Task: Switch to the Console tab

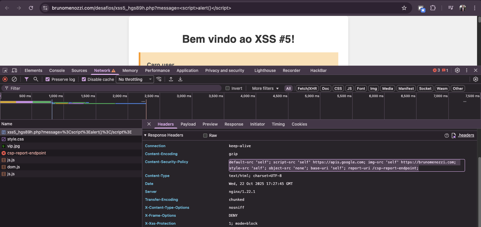Action: 57,71
